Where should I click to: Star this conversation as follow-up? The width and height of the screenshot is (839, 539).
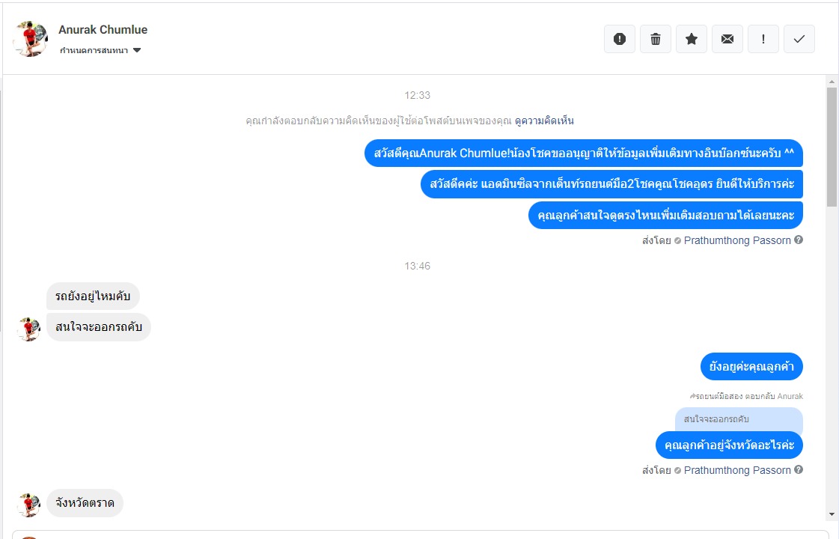coord(692,39)
